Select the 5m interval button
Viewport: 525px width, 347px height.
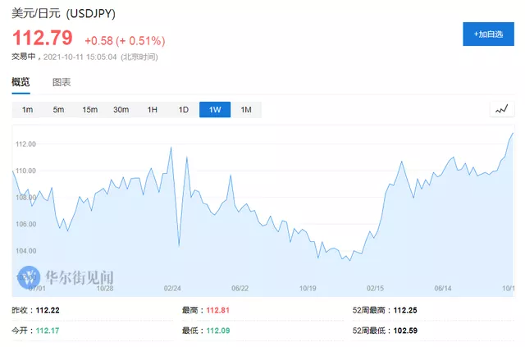tap(58, 110)
